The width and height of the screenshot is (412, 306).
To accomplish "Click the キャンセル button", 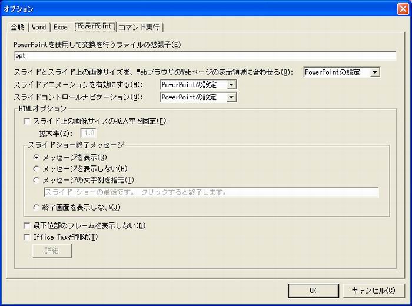I will 374,291.
